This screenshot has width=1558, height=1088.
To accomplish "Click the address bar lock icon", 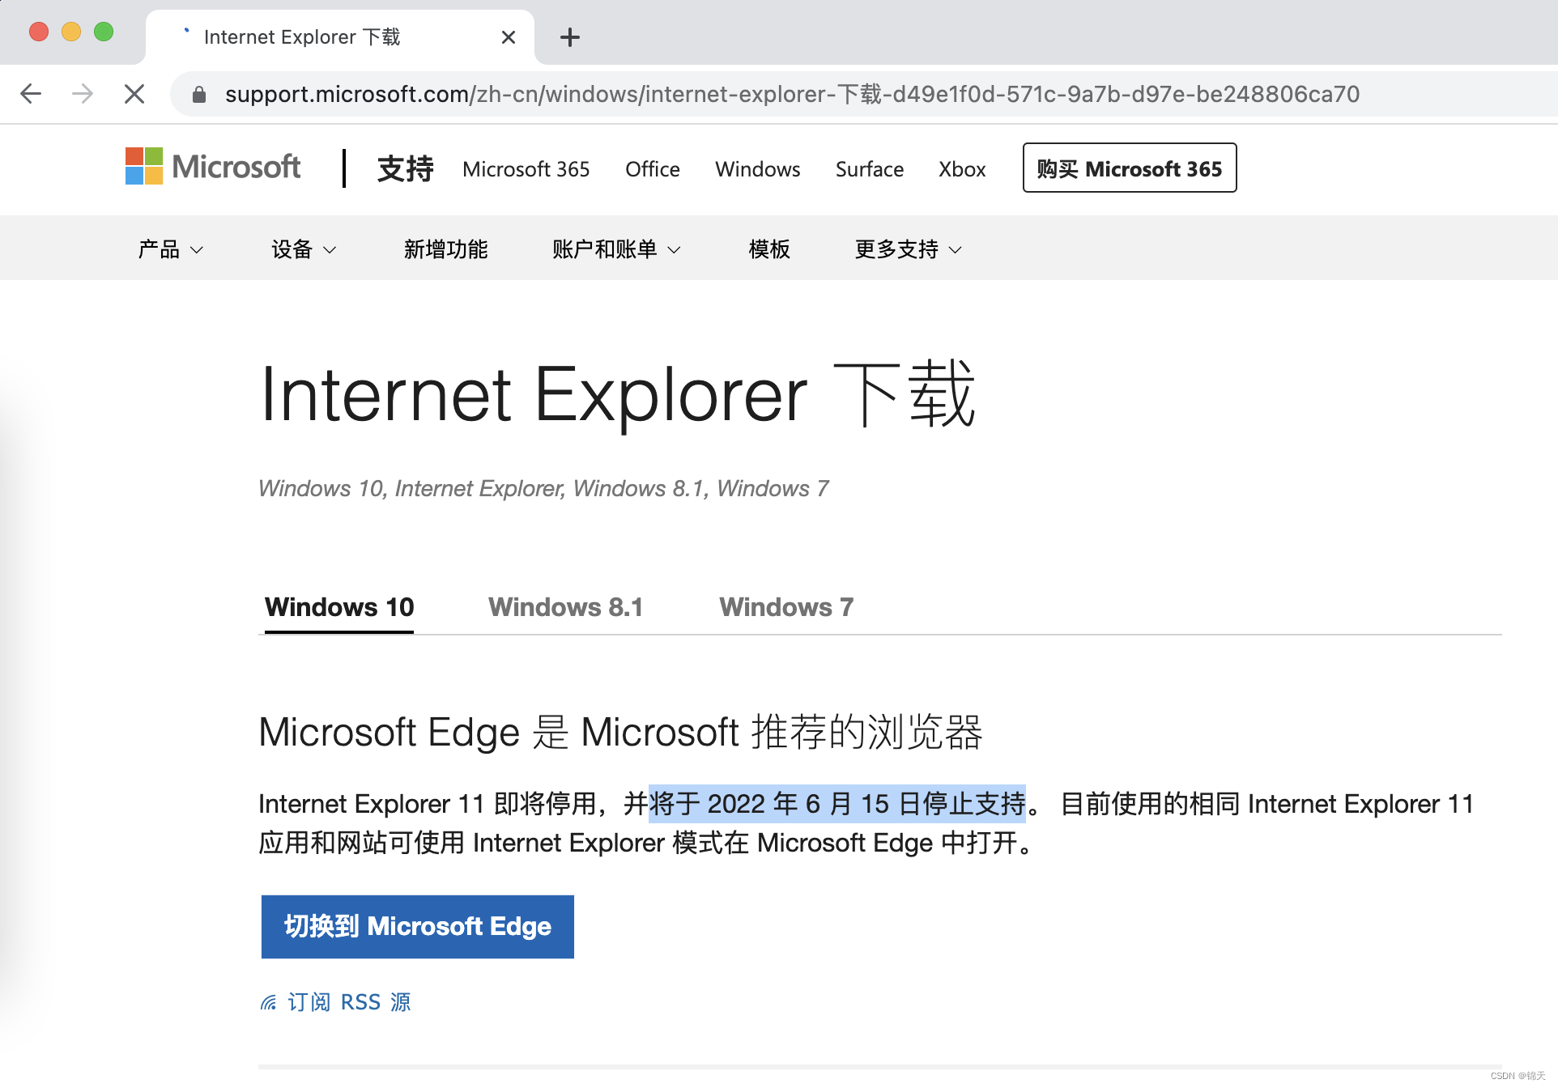I will (x=199, y=95).
